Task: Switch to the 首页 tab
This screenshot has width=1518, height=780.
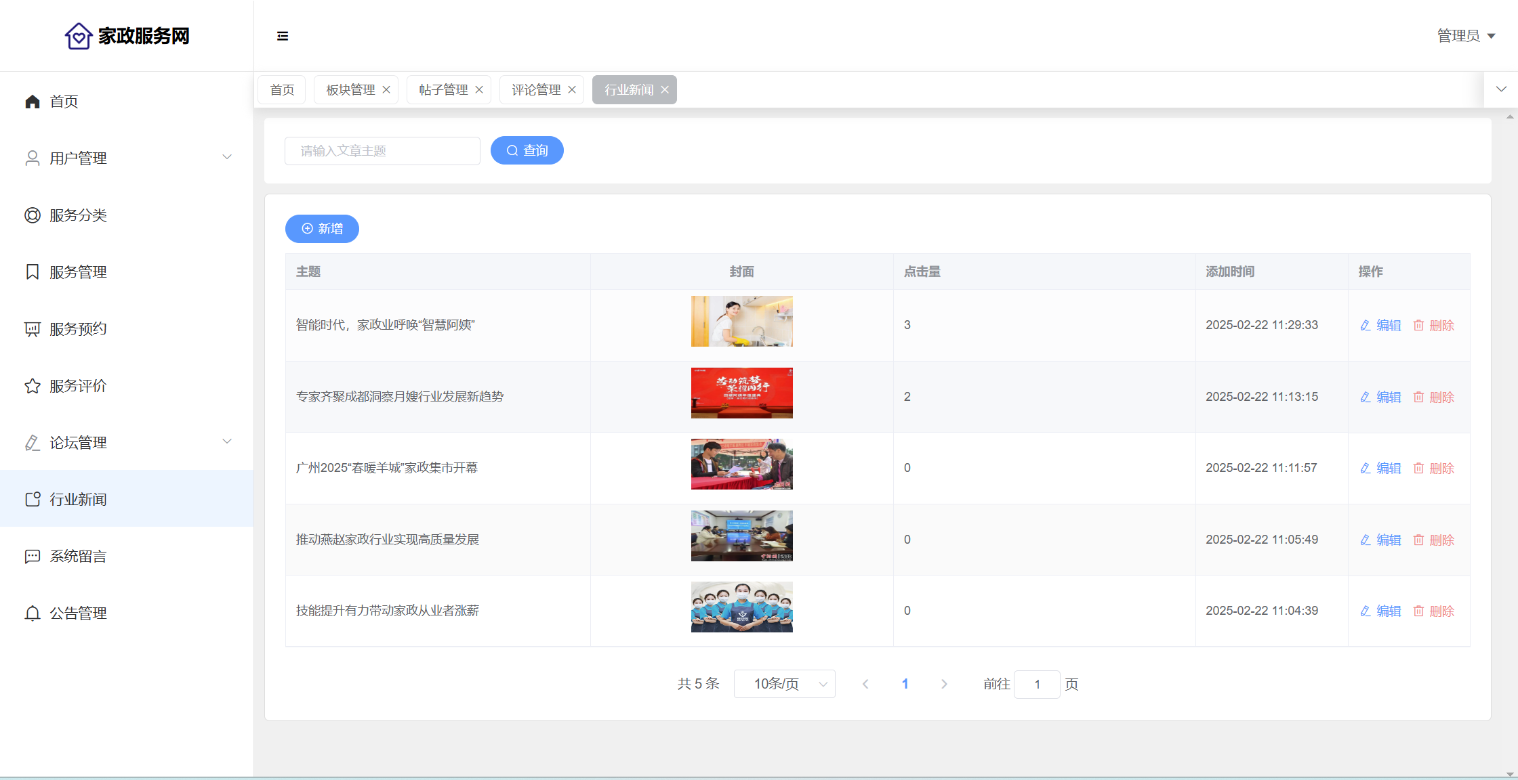Action: (282, 90)
